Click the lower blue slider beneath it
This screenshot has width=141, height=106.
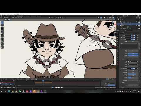(133, 55)
